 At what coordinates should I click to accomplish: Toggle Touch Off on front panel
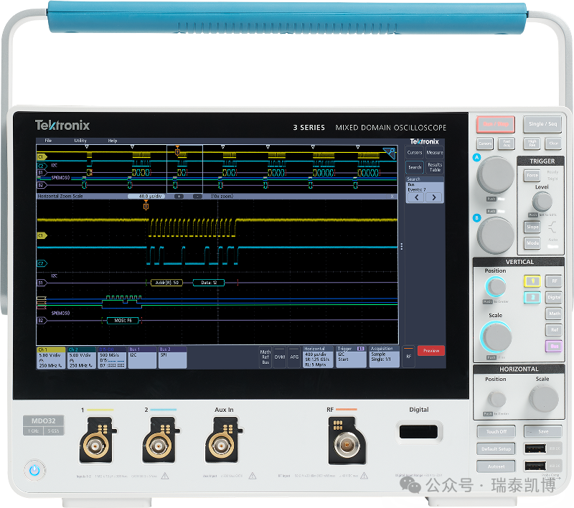[496, 432]
